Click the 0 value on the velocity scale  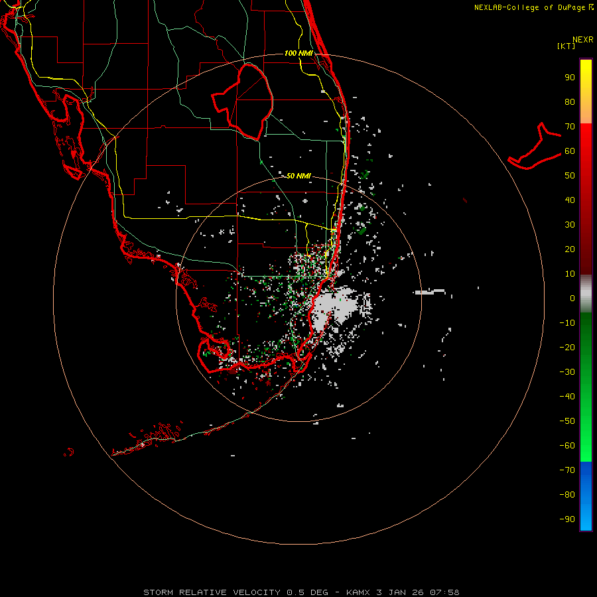(x=572, y=298)
